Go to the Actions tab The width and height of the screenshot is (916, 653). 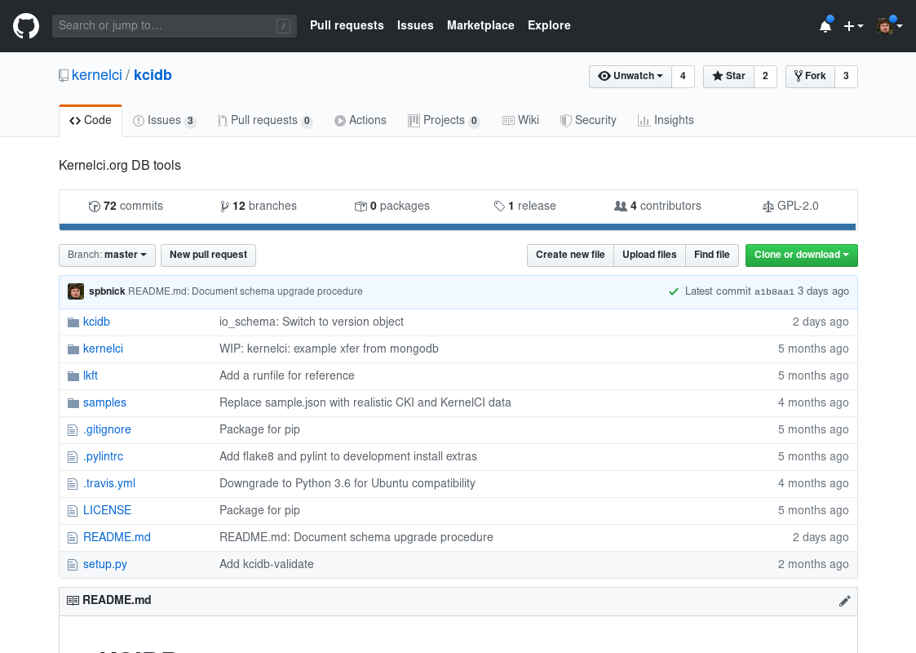click(360, 121)
